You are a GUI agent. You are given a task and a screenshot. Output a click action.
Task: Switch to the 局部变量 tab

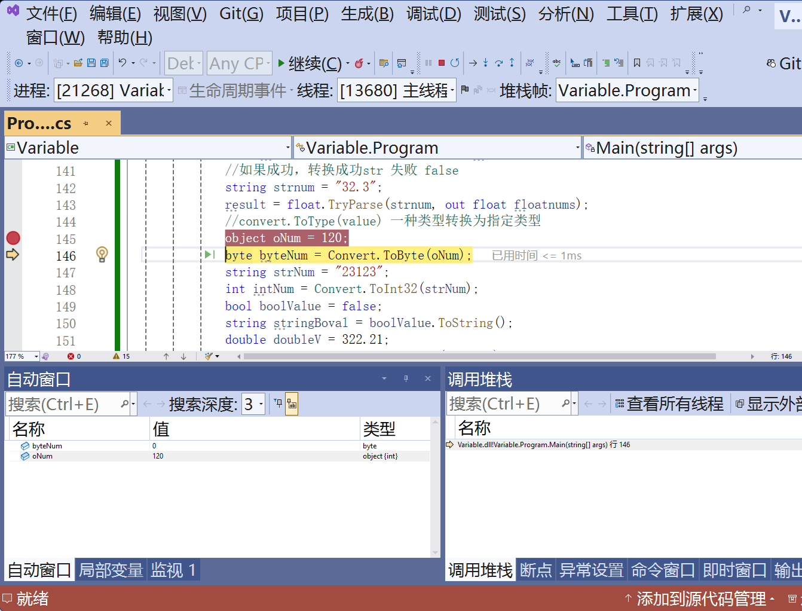[x=111, y=570]
